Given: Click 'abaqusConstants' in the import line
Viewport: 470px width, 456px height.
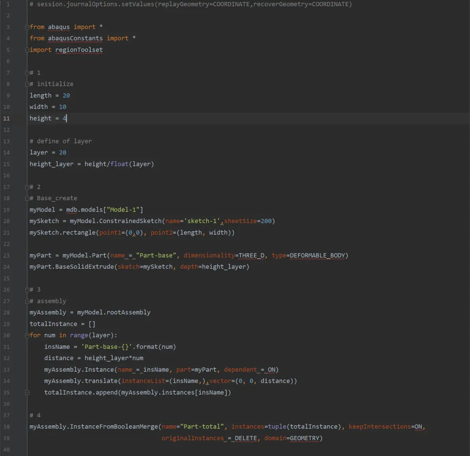Looking at the screenshot, I should (x=75, y=38).
